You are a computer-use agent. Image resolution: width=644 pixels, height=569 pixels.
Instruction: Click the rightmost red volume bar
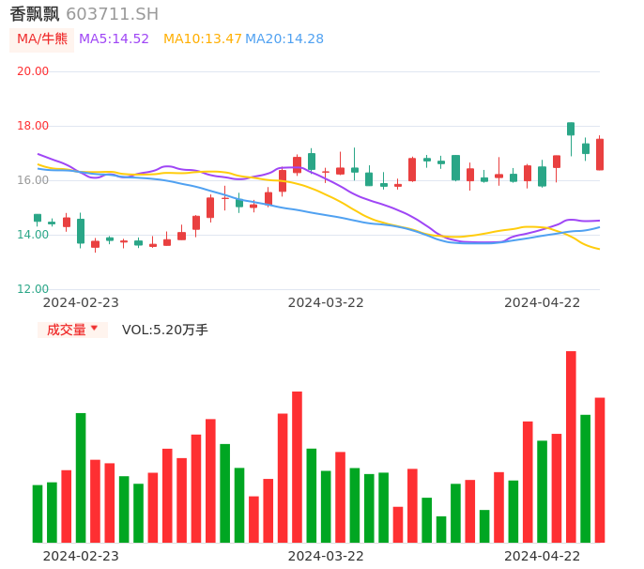600,469
